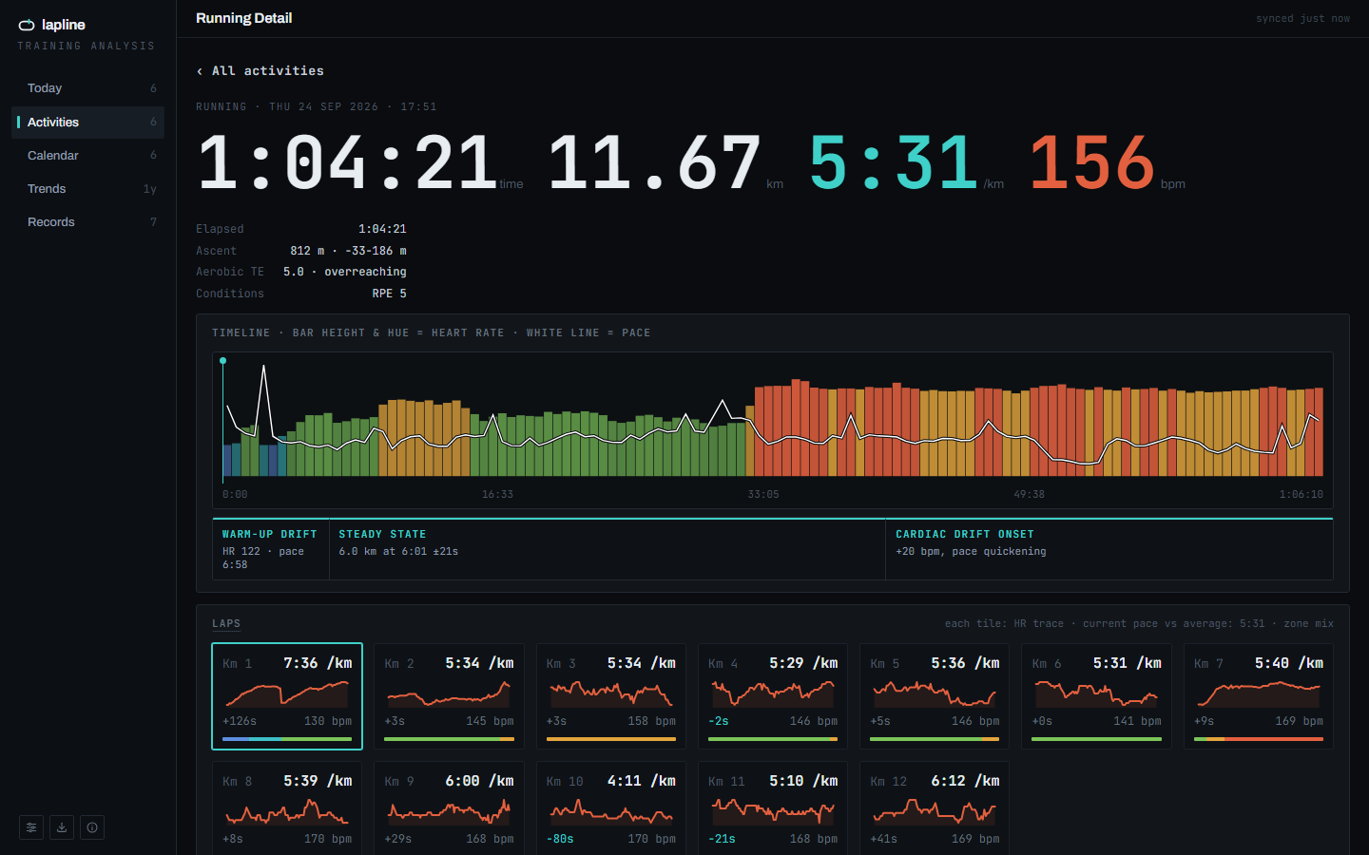The height and width of the screenshot is (855, 1369).
Task: Select the Km 6 lap tile
Action: coord(1096,696)
